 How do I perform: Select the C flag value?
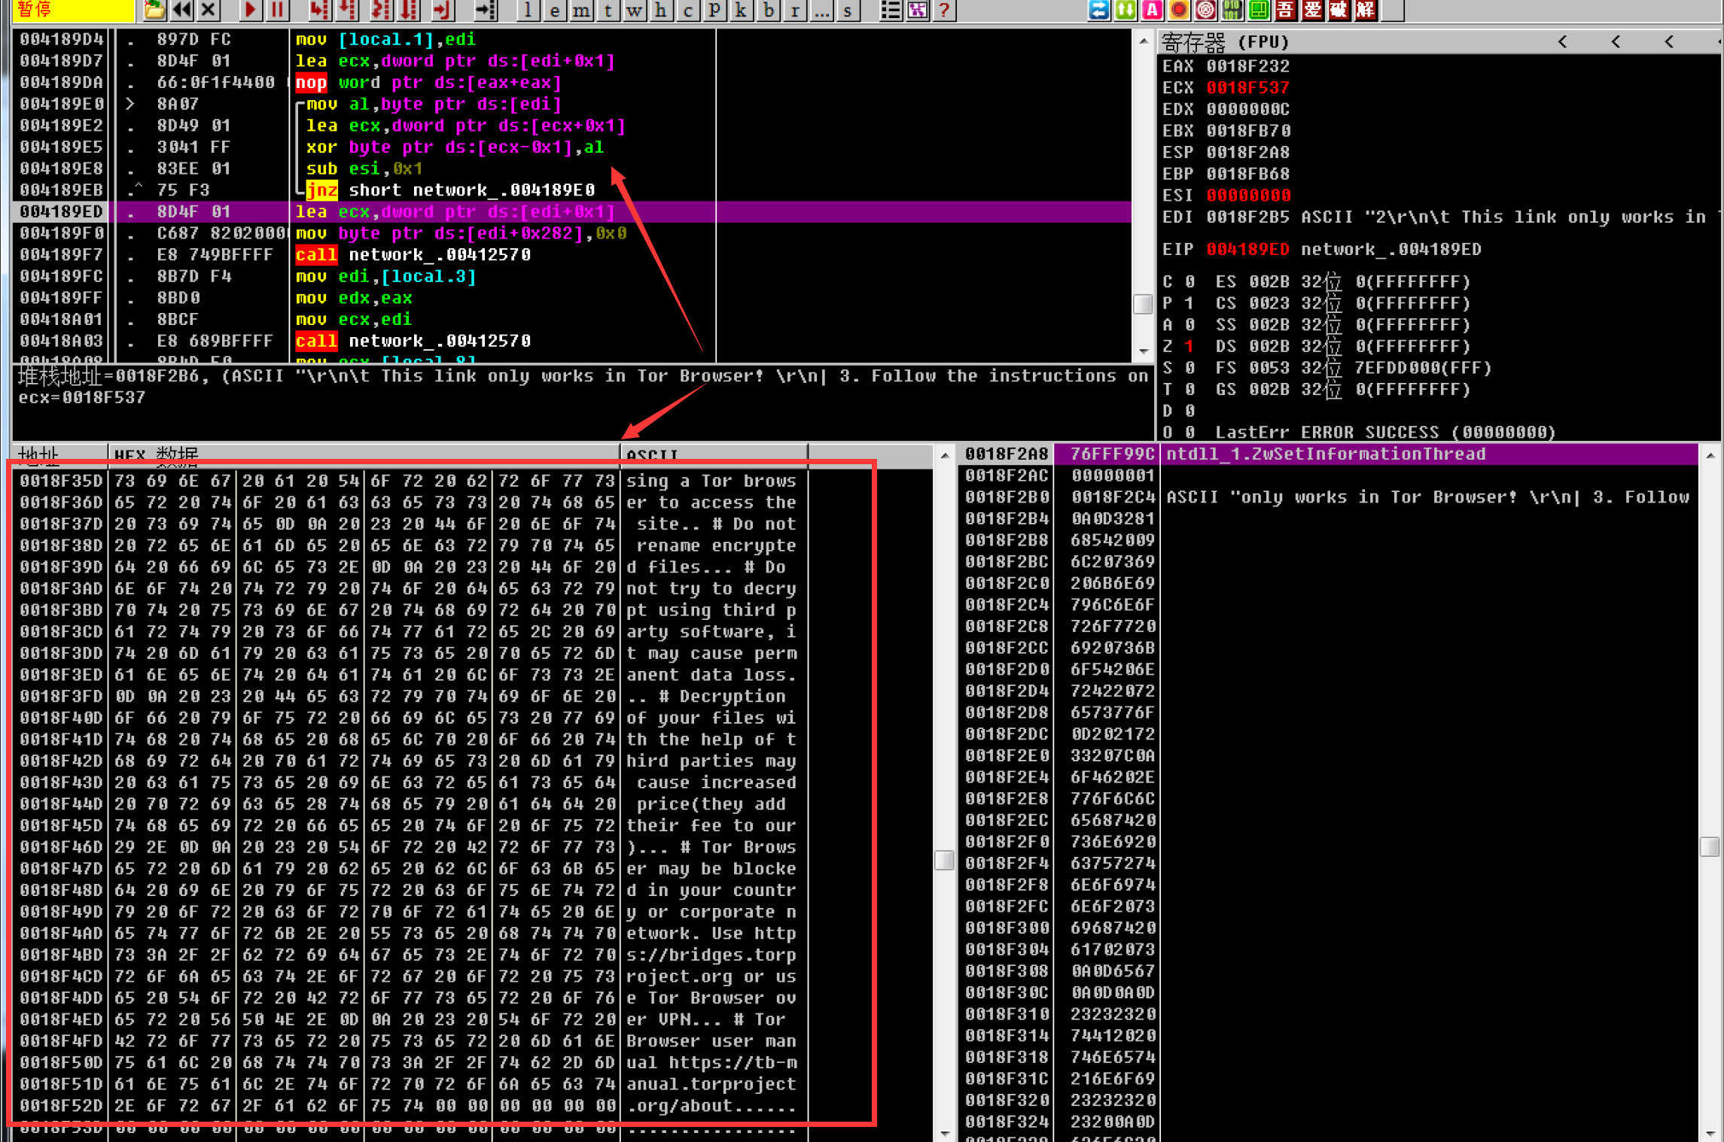coord(1189,281)
